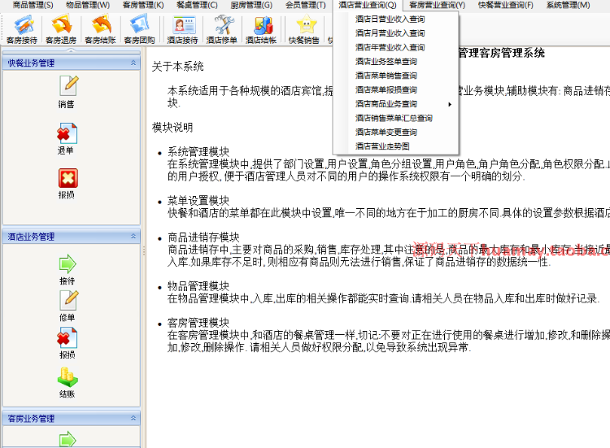Open the 客房结账 toolbar icon
This screenshot has width=610, height=448.
point(100,29)
